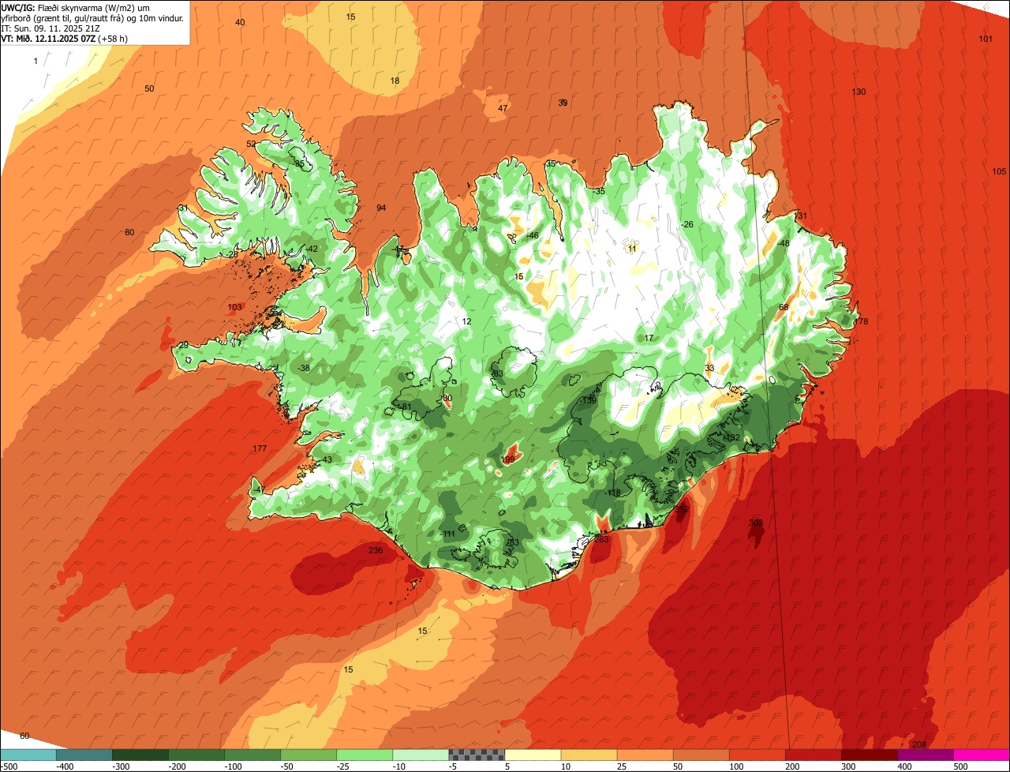This screenshot has width=1010, height=772.
Task: Click the map value '-111' in south Iceland
Action: (448, 534)
